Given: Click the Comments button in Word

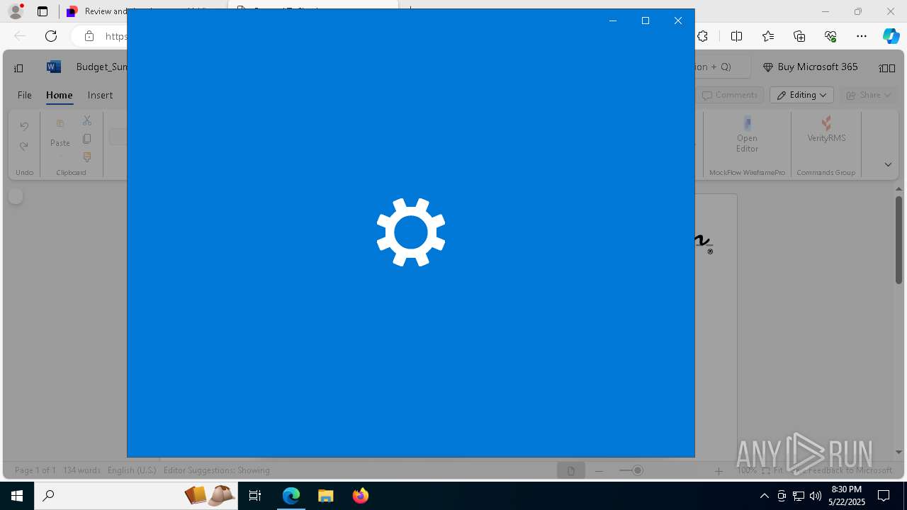Looking at the screenshot, I should pos(729,95).
